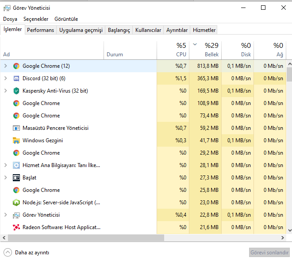Click the Radeon Software icon

pos(16,227)
